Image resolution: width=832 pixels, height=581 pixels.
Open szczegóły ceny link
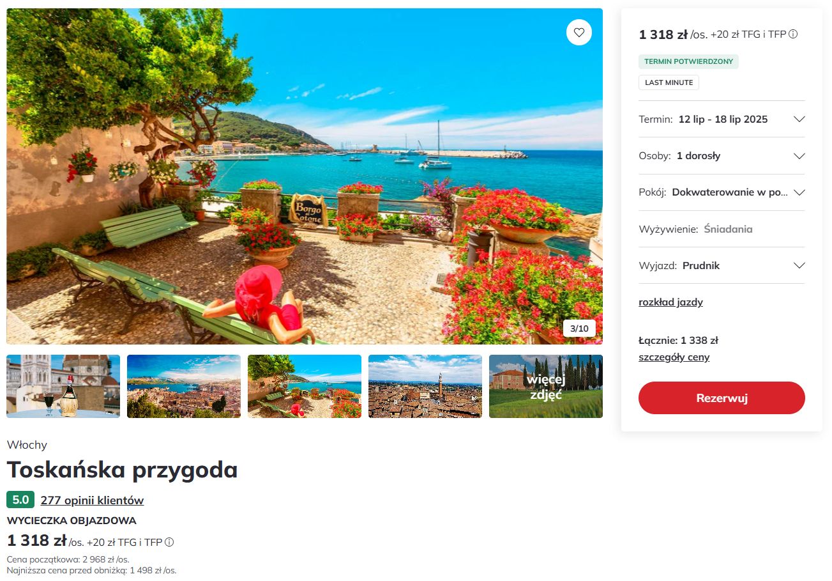coord(674,357)
